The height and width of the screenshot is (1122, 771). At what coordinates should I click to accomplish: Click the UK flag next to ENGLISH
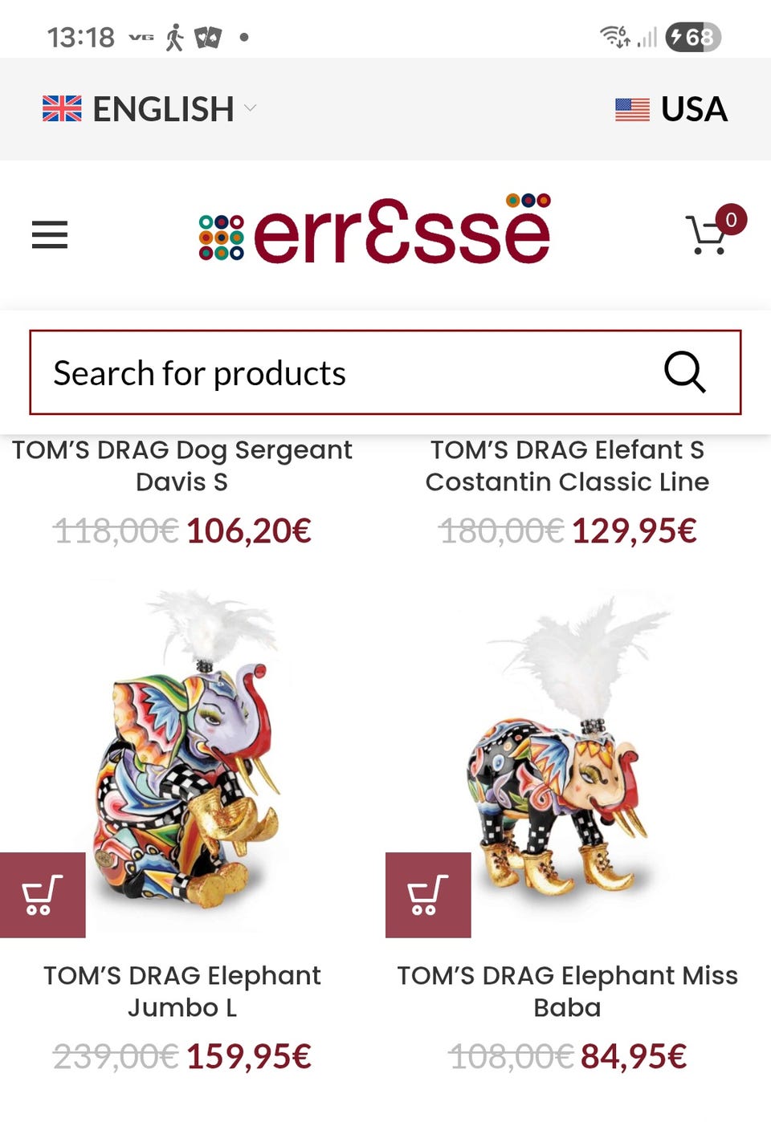coord(62,109)
